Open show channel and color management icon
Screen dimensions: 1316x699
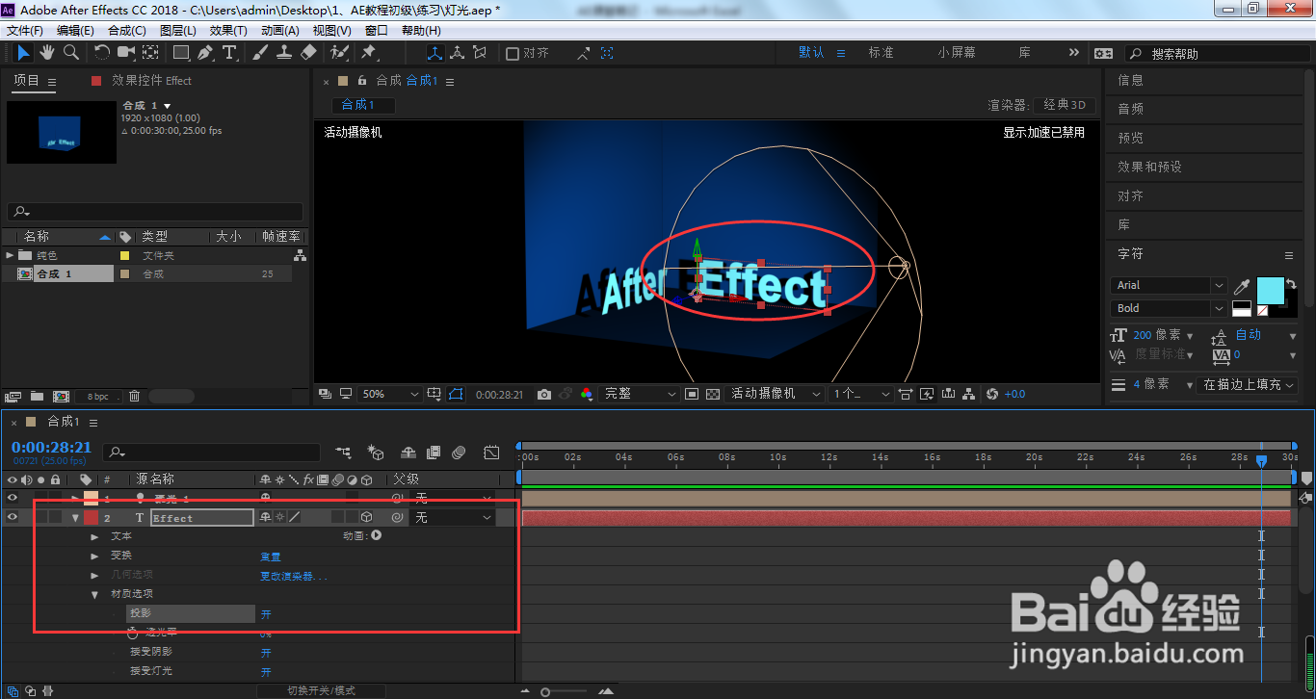(587, 394)
